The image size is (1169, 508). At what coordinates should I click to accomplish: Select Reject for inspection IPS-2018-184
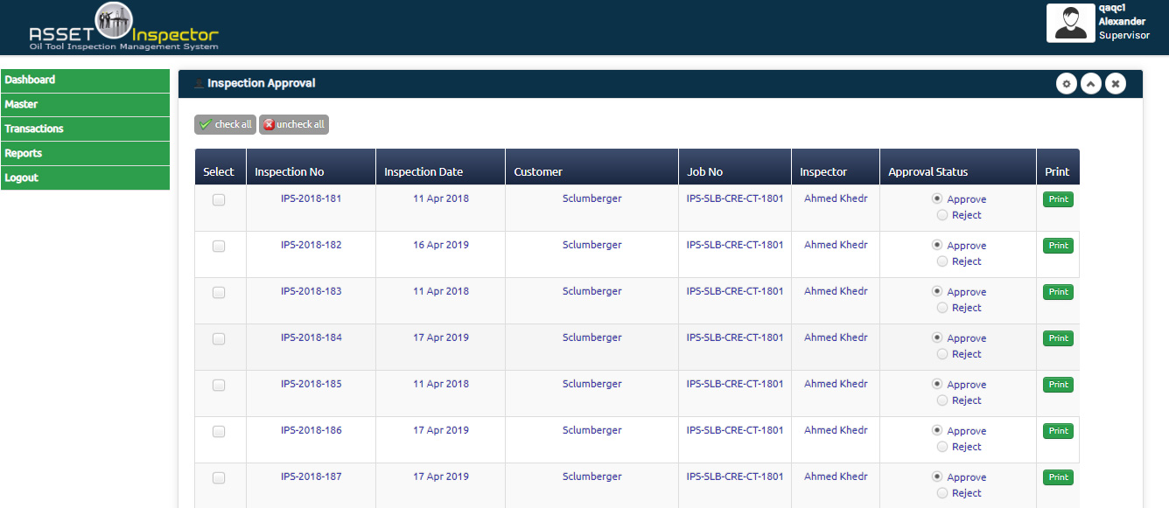click(x=942, y=354)
